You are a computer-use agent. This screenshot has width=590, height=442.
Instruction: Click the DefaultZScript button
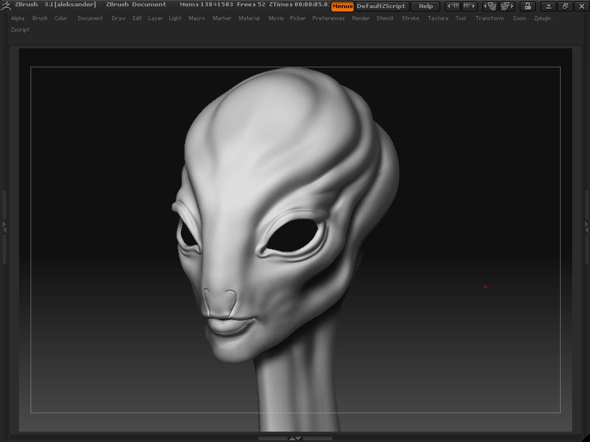pos(381,6)
